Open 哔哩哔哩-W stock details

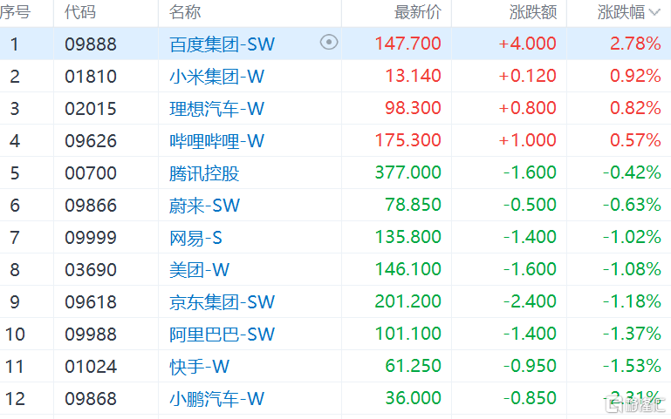click(216, 140)
